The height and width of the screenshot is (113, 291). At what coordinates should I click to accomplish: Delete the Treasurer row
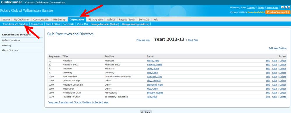[x=283, y=69]
